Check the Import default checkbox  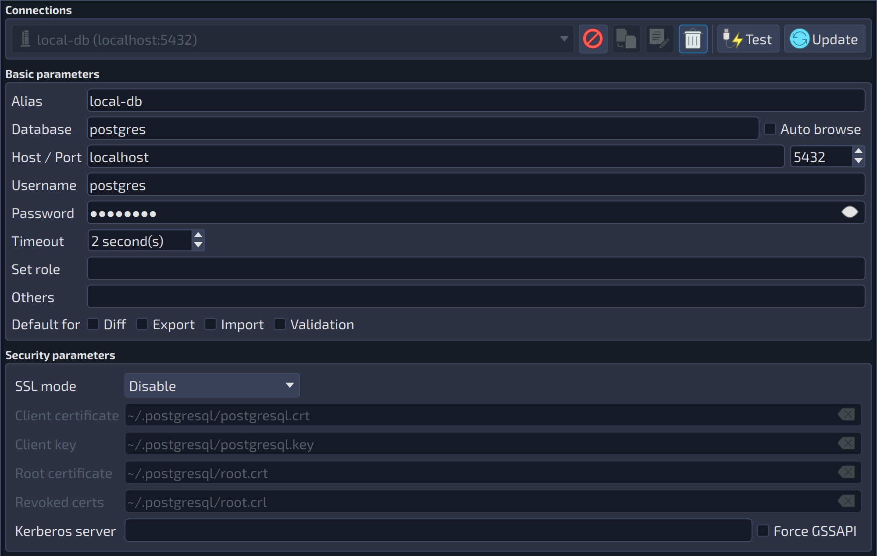(210, 324)
